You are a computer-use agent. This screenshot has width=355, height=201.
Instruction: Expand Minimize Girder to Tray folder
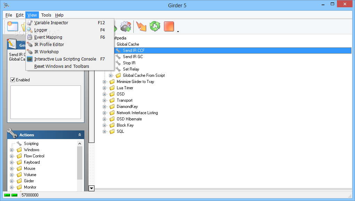(x=104, y=82)
